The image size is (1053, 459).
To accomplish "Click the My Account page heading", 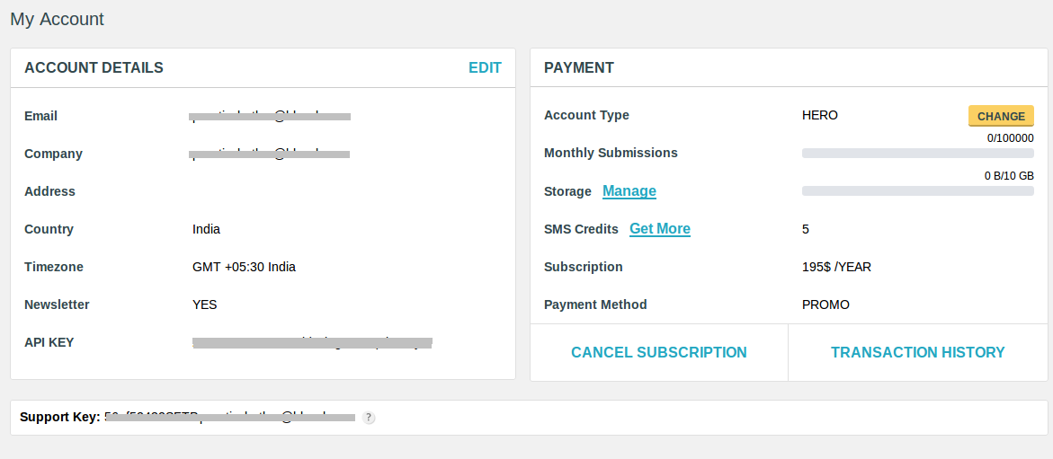I will 57,19.
